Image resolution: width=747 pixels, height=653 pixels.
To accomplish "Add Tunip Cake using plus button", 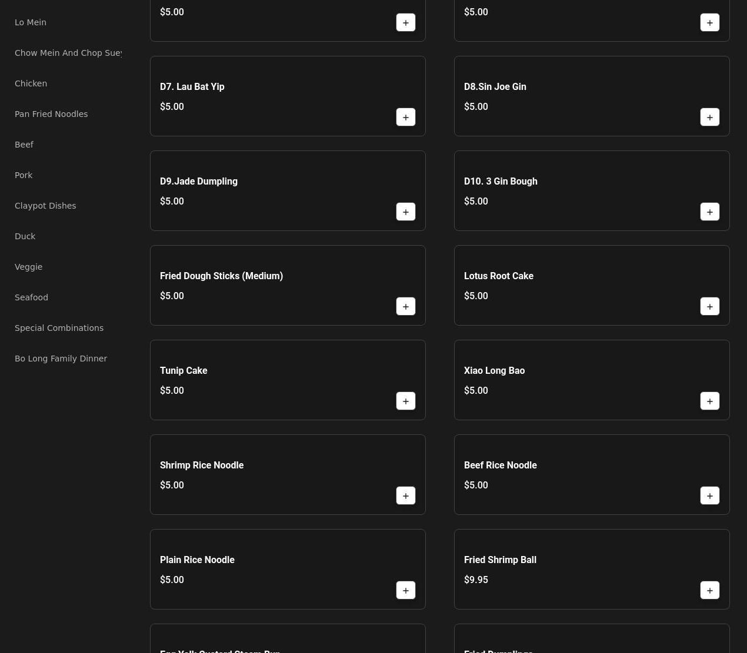I will pyautogui.click(x=406, y=401).
